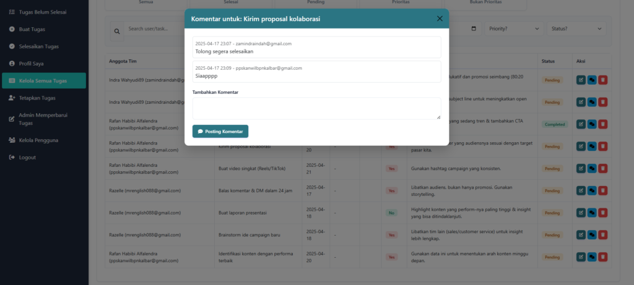
Task: Open Admin Memperbarui Tugas menu item
Action: (43, 119)
